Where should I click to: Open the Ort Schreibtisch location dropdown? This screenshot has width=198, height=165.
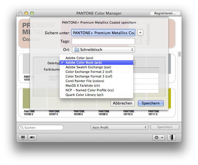103,50
